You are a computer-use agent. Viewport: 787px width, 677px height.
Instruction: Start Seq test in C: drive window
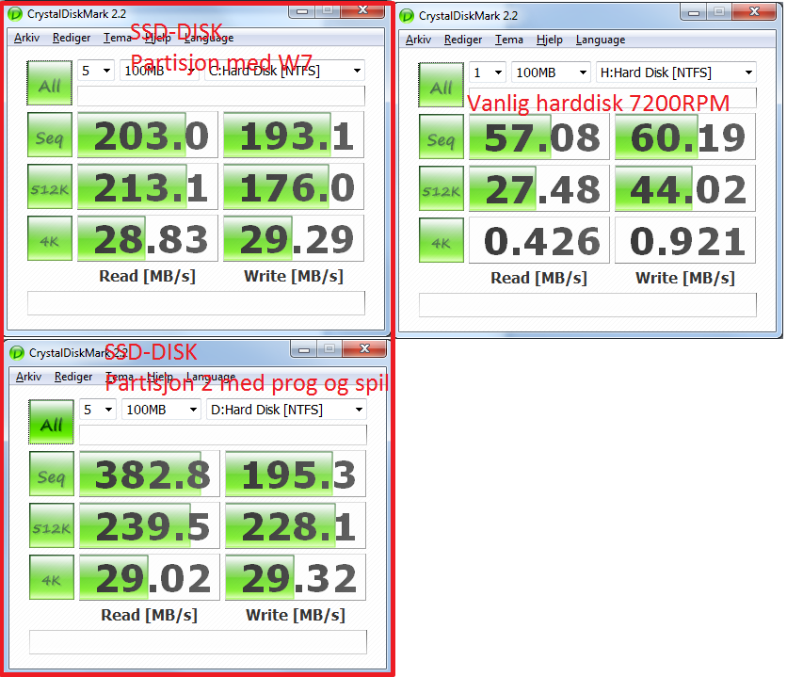tap(50, 135)
